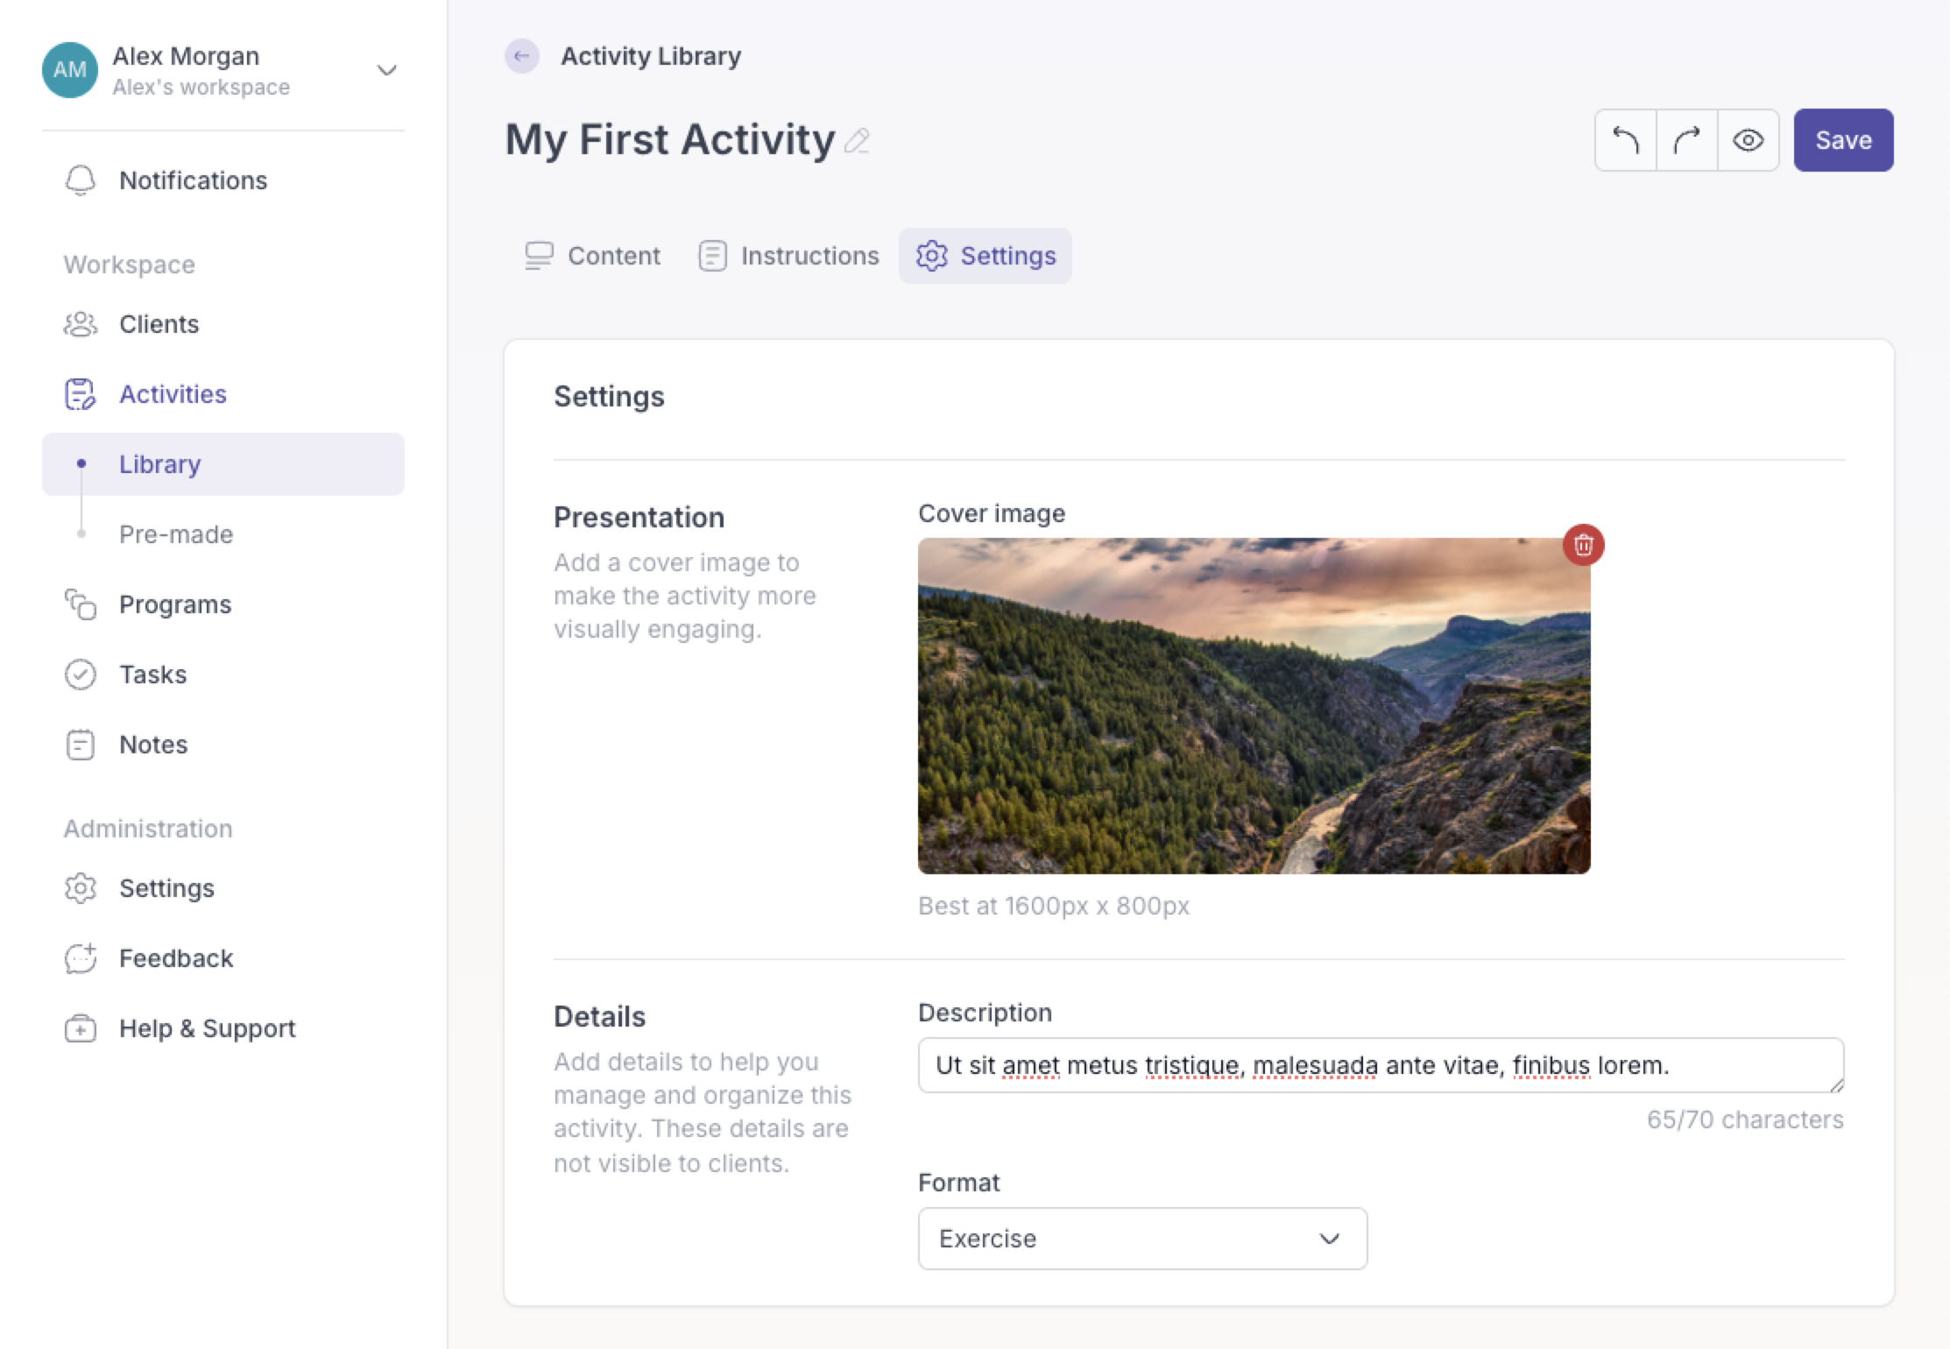
Task: Click the Activities clipboard icon
Action: (x=81, y=394)
